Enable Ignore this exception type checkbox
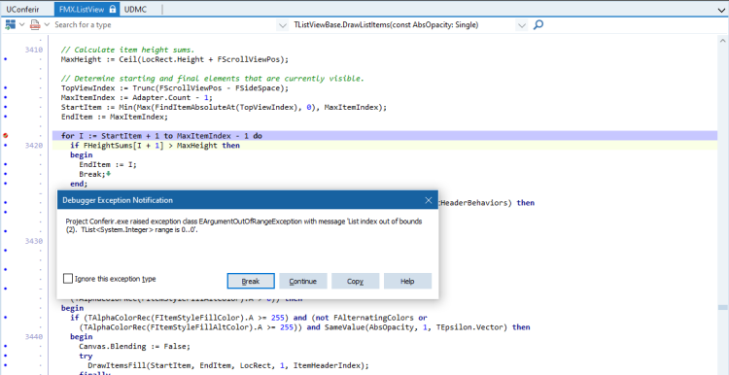 click(x=68, y=279)
